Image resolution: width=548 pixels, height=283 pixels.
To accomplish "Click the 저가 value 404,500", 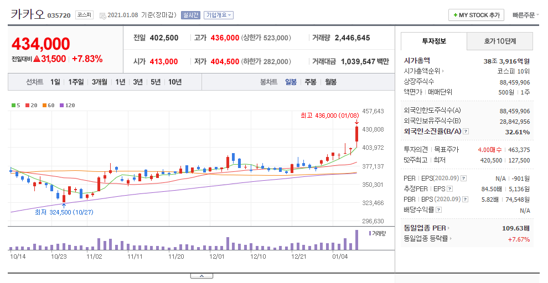I will point(225,61).
